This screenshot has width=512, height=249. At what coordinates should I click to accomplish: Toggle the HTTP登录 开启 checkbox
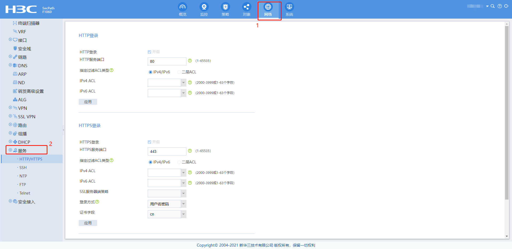tap(149, 52)
